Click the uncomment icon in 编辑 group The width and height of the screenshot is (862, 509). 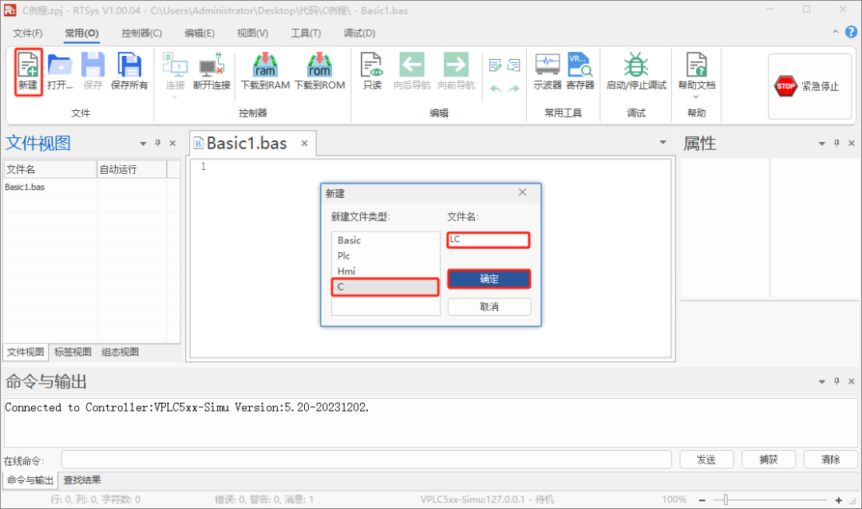(x=513, y=65)
